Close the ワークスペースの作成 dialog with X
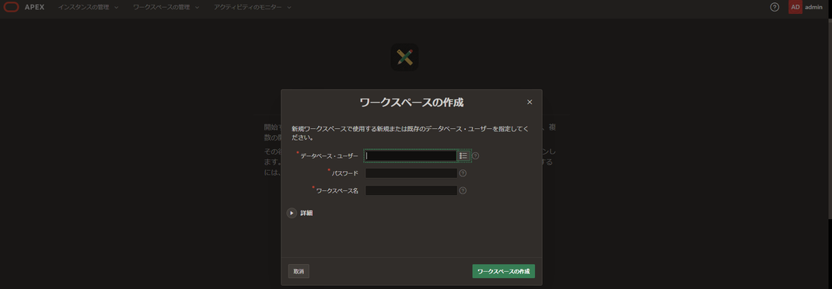Image resolution: width=832 pixels, height=289 pixels. click(x=529, y=103)
